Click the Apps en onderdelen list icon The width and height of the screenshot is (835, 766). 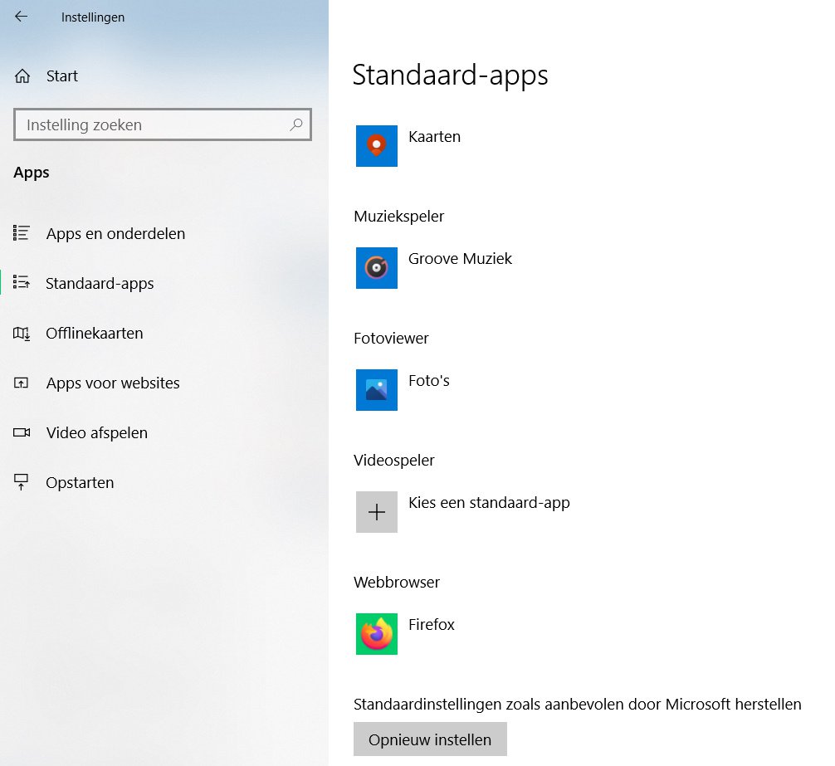click(x=22, y=233)
